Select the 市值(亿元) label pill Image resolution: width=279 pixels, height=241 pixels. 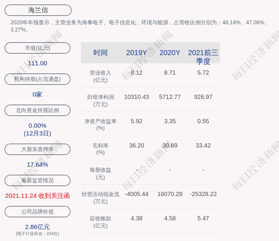pos(37,48)
